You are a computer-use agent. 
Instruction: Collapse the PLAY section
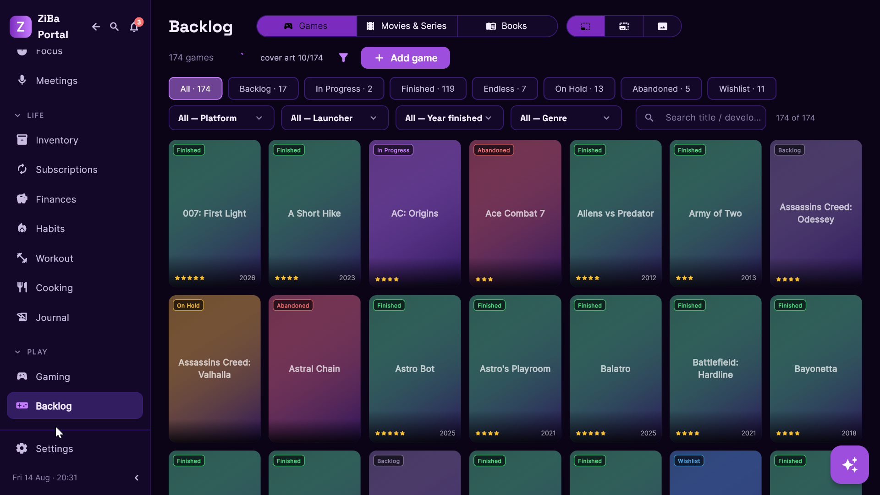(31, 352)
